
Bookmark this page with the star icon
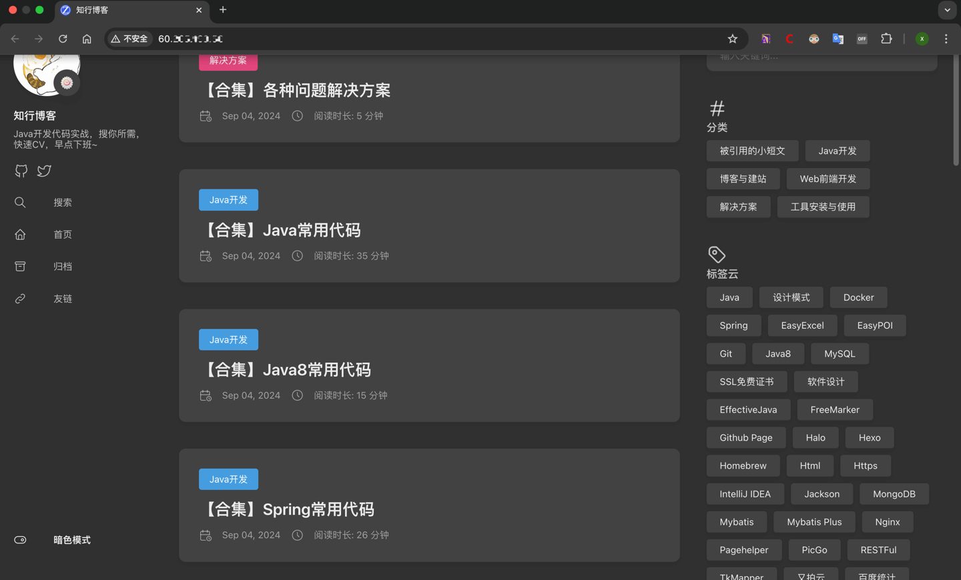click(x=732, y=39)
